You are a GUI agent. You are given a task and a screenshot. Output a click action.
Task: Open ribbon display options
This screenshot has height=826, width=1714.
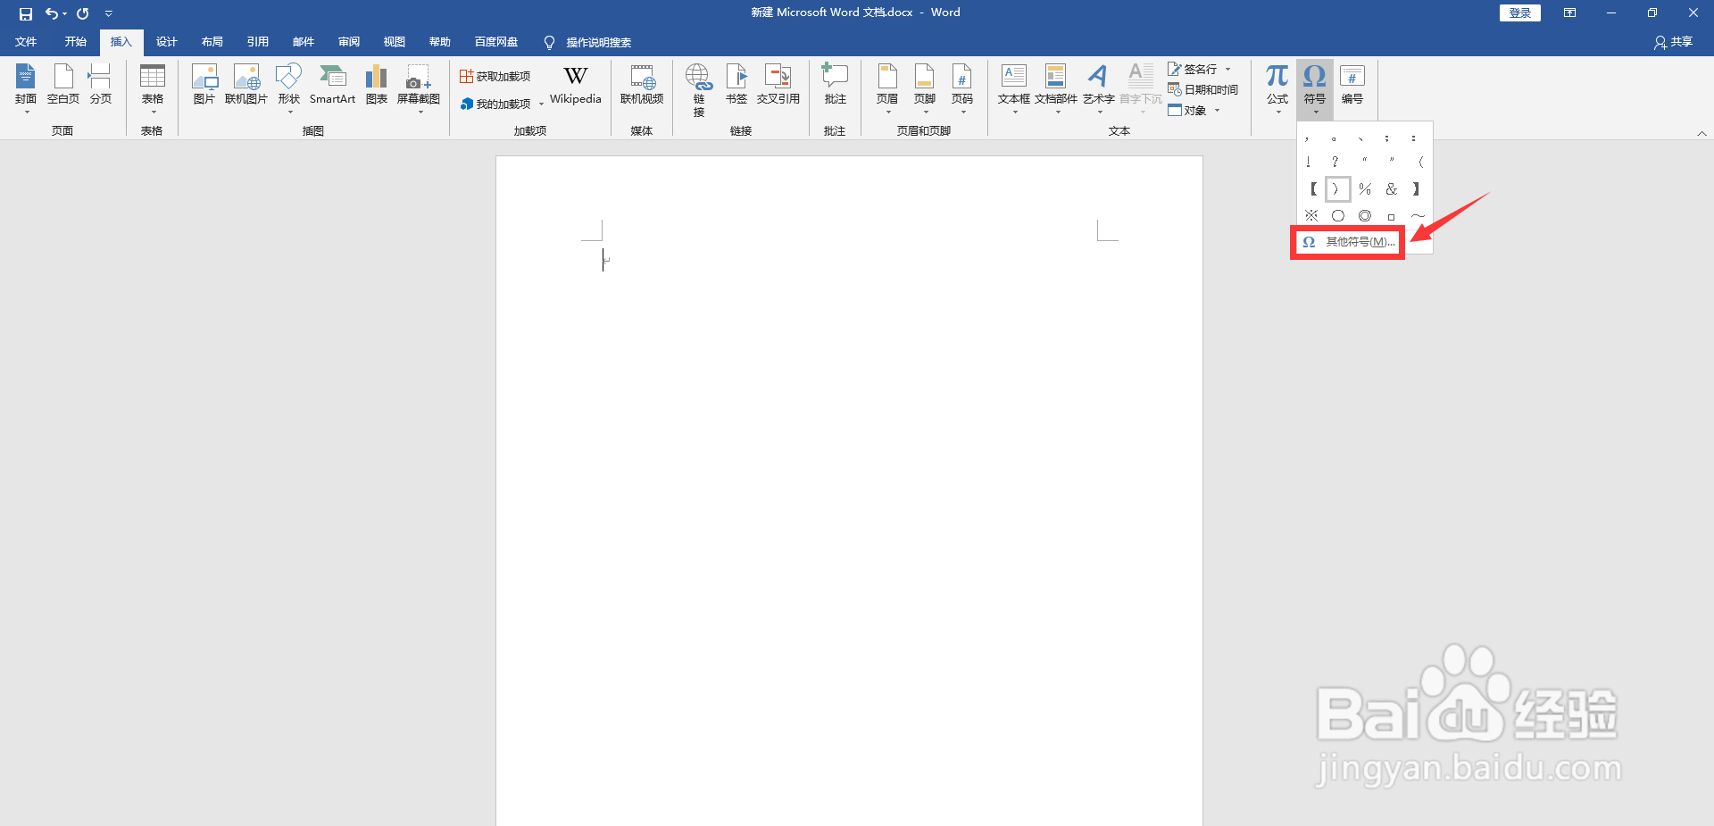coord(1569,13)
